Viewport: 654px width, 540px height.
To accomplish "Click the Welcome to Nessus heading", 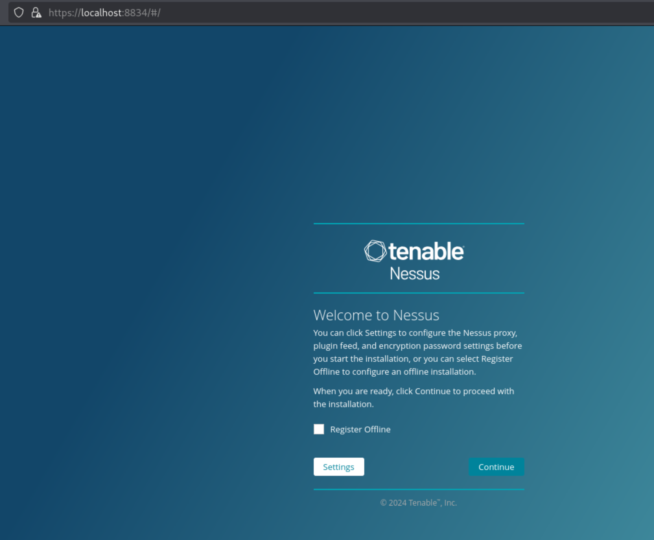I will 376,315.
